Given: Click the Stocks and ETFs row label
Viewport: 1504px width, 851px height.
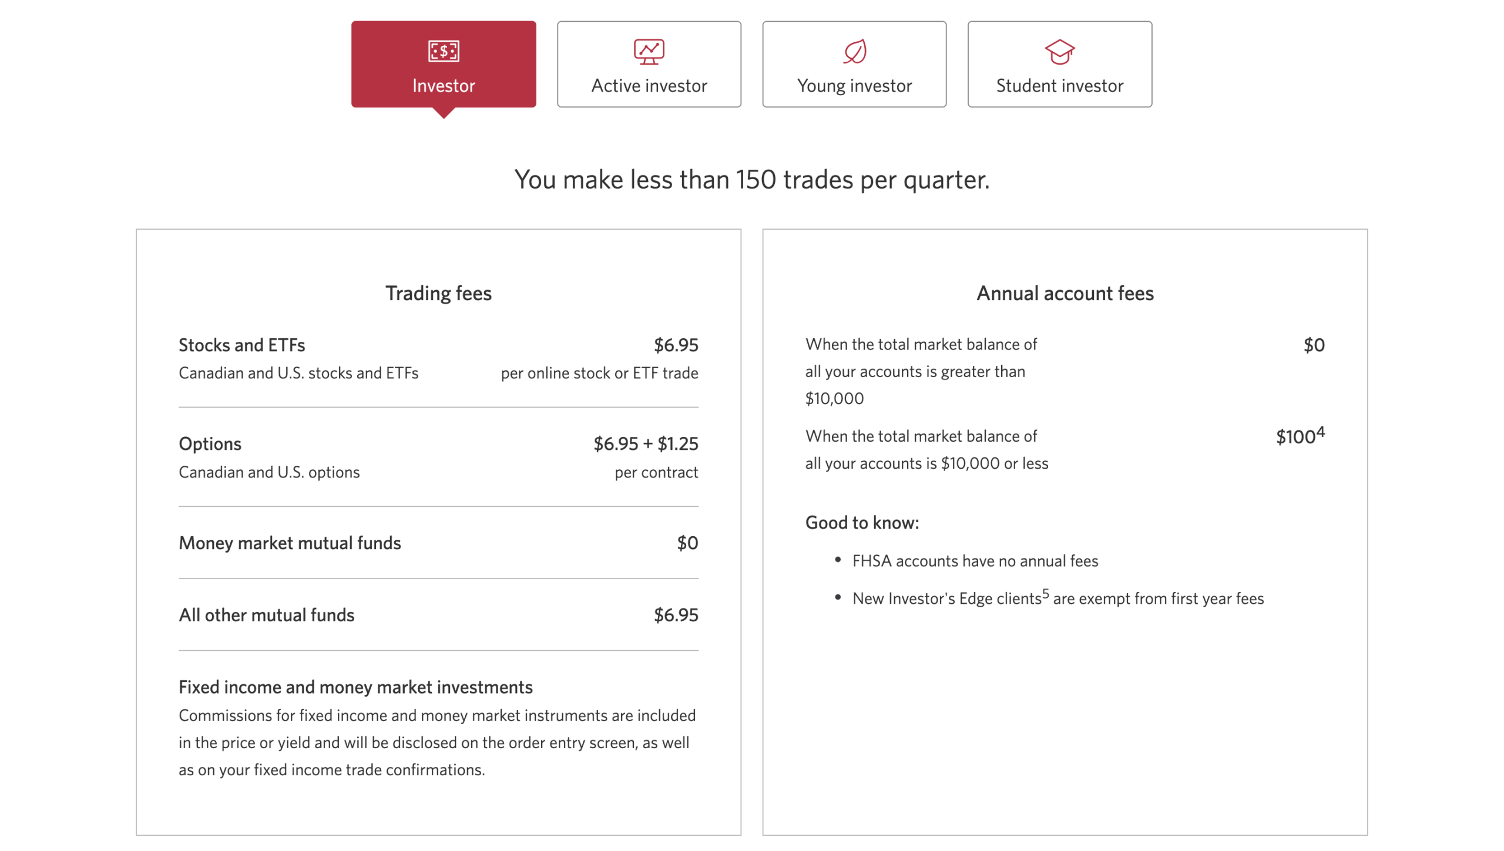Looking at the screenshot, I should (x=241, y=345).
